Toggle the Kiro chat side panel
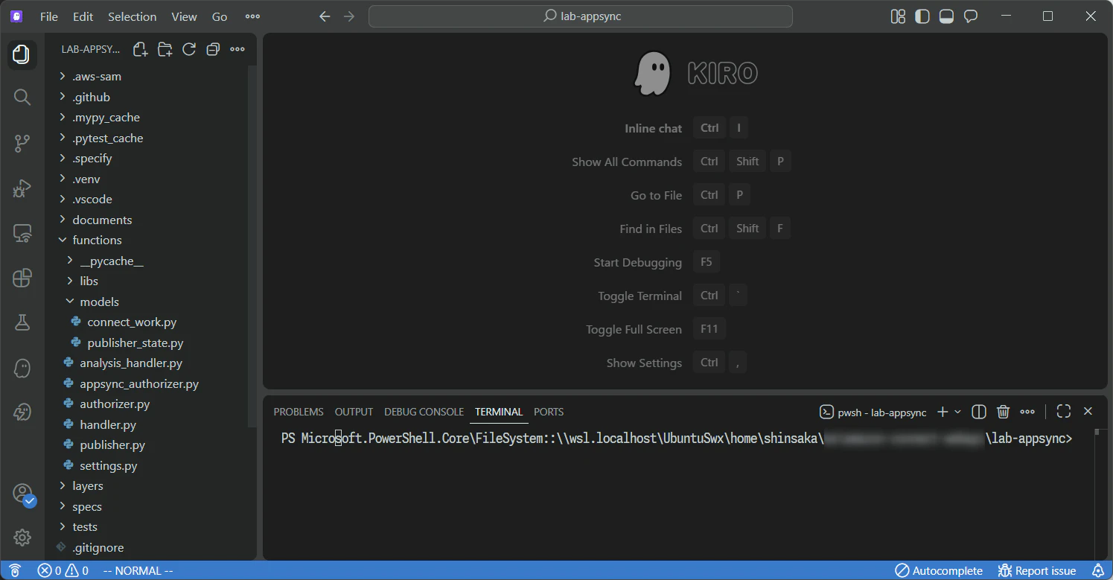 (971, 16)
